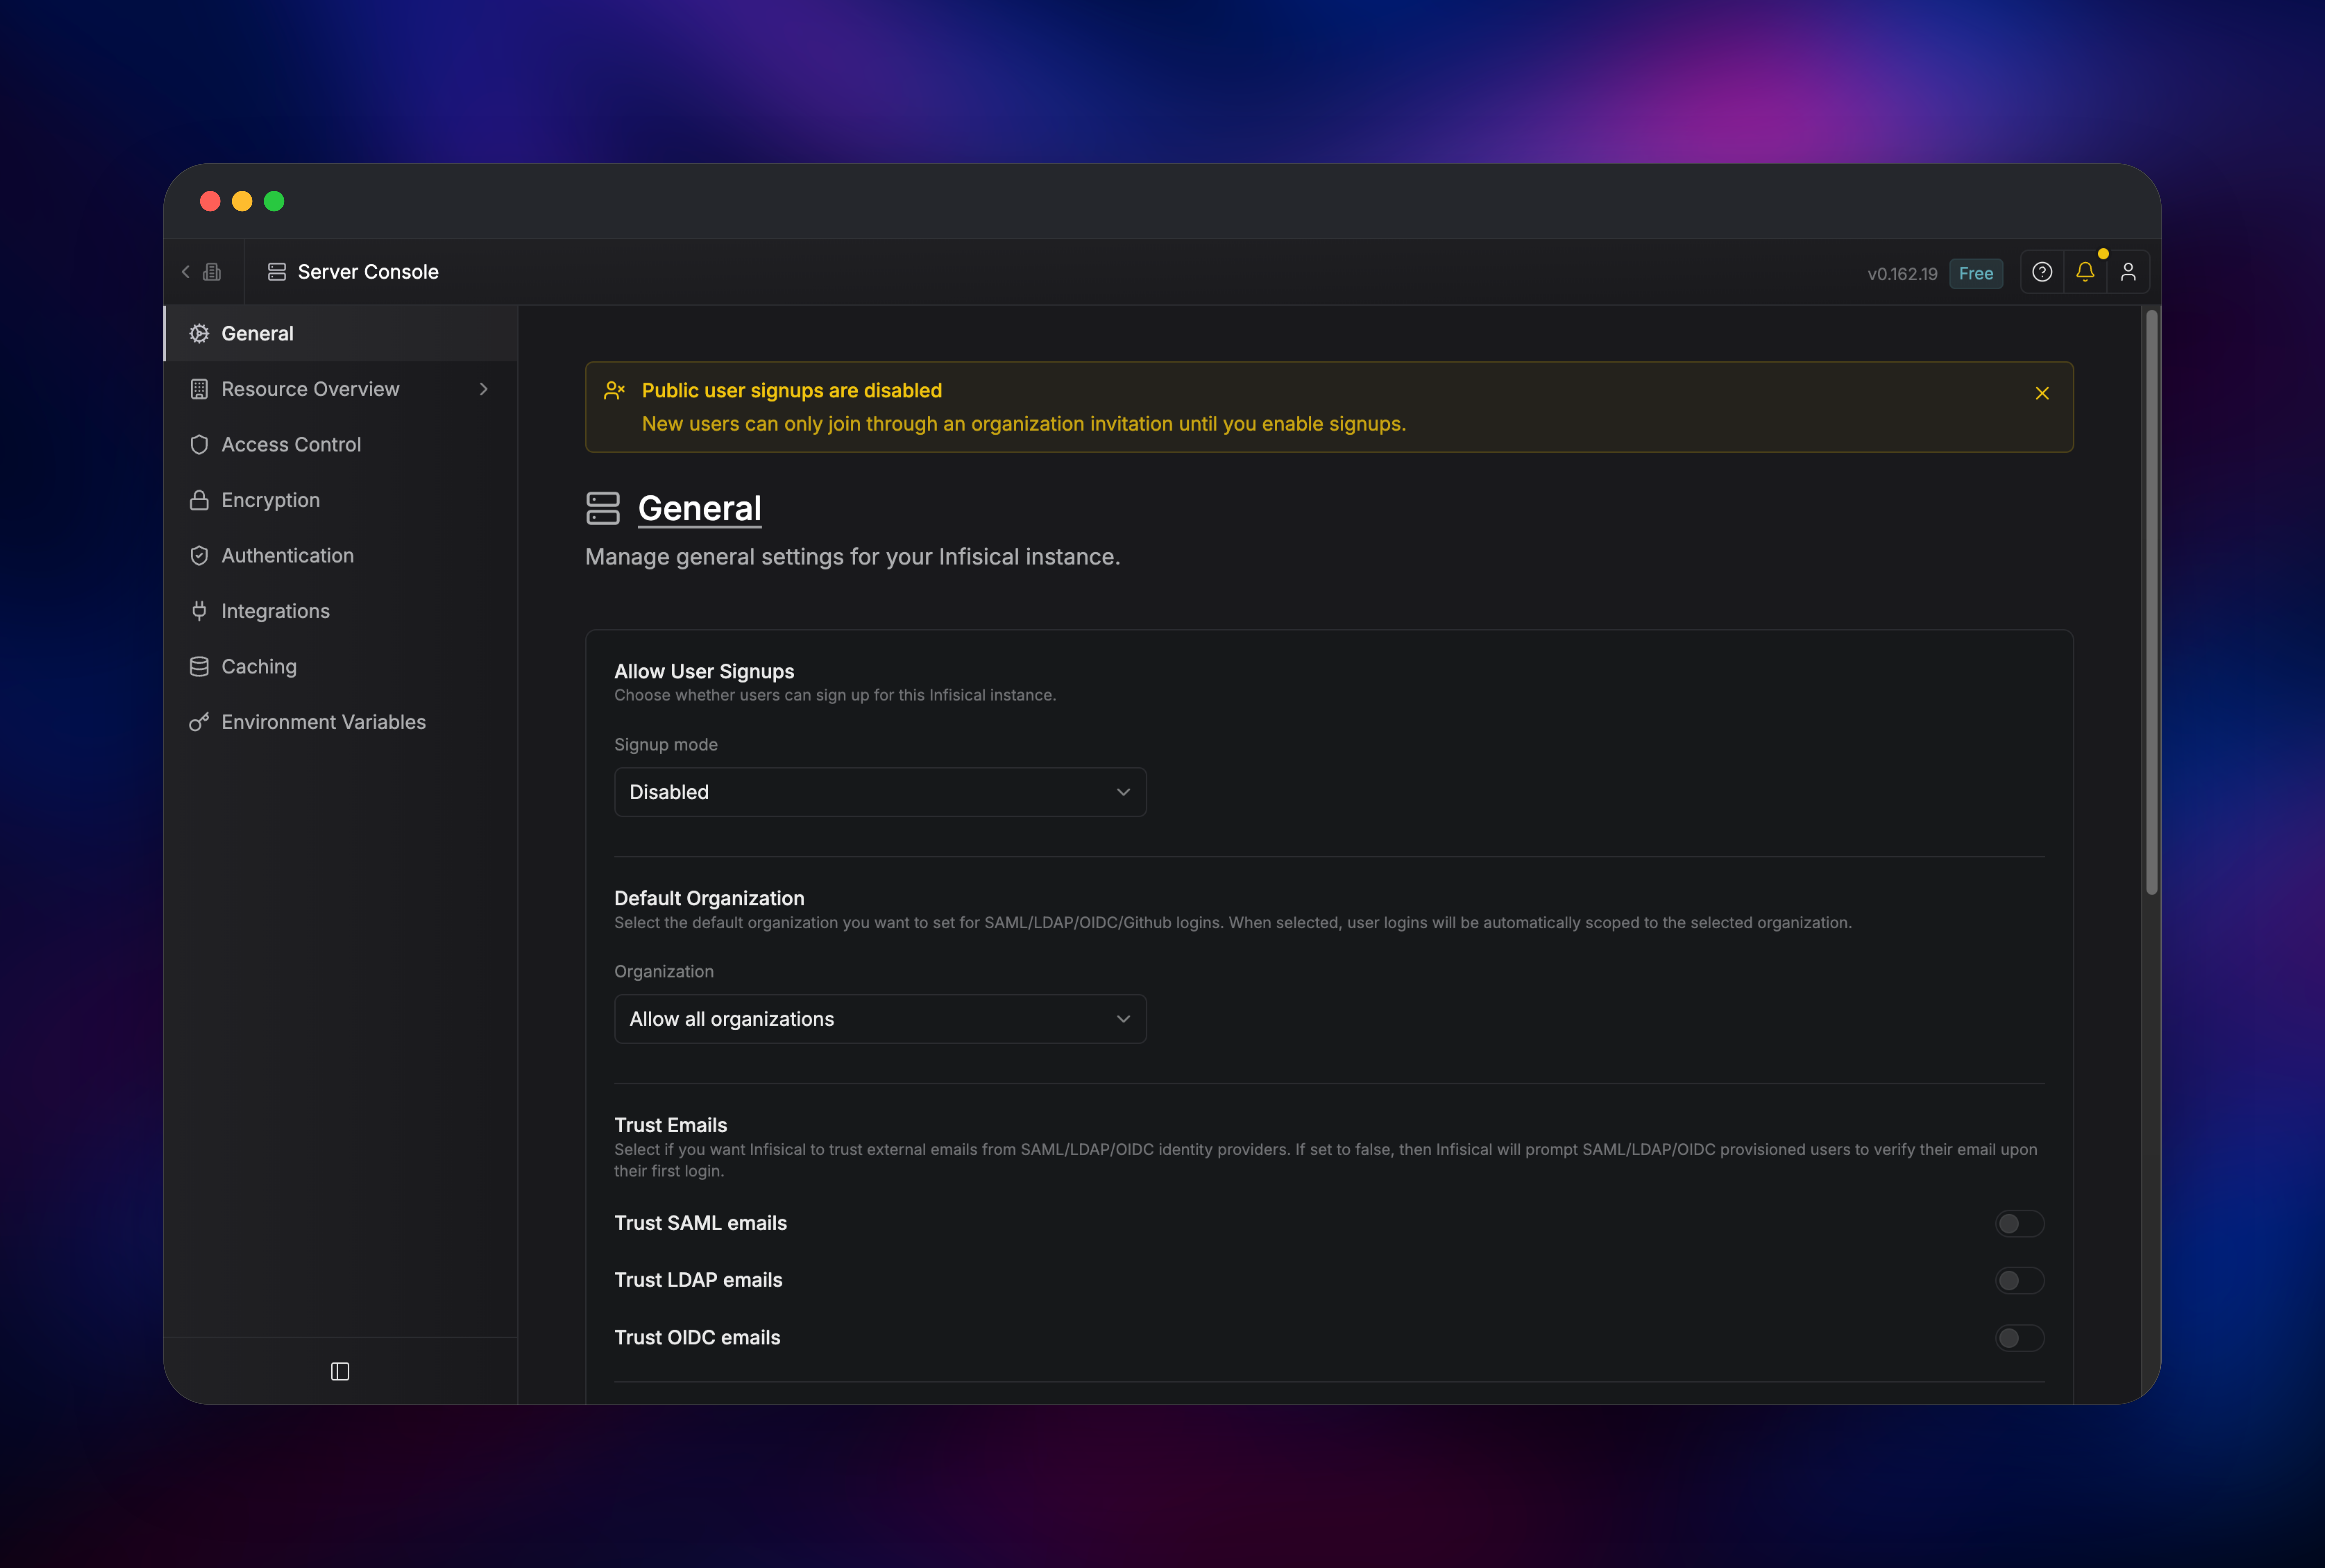Click the v0.162.19 version label
Screen dimensions: 2325x1568
coord(1902,274)
